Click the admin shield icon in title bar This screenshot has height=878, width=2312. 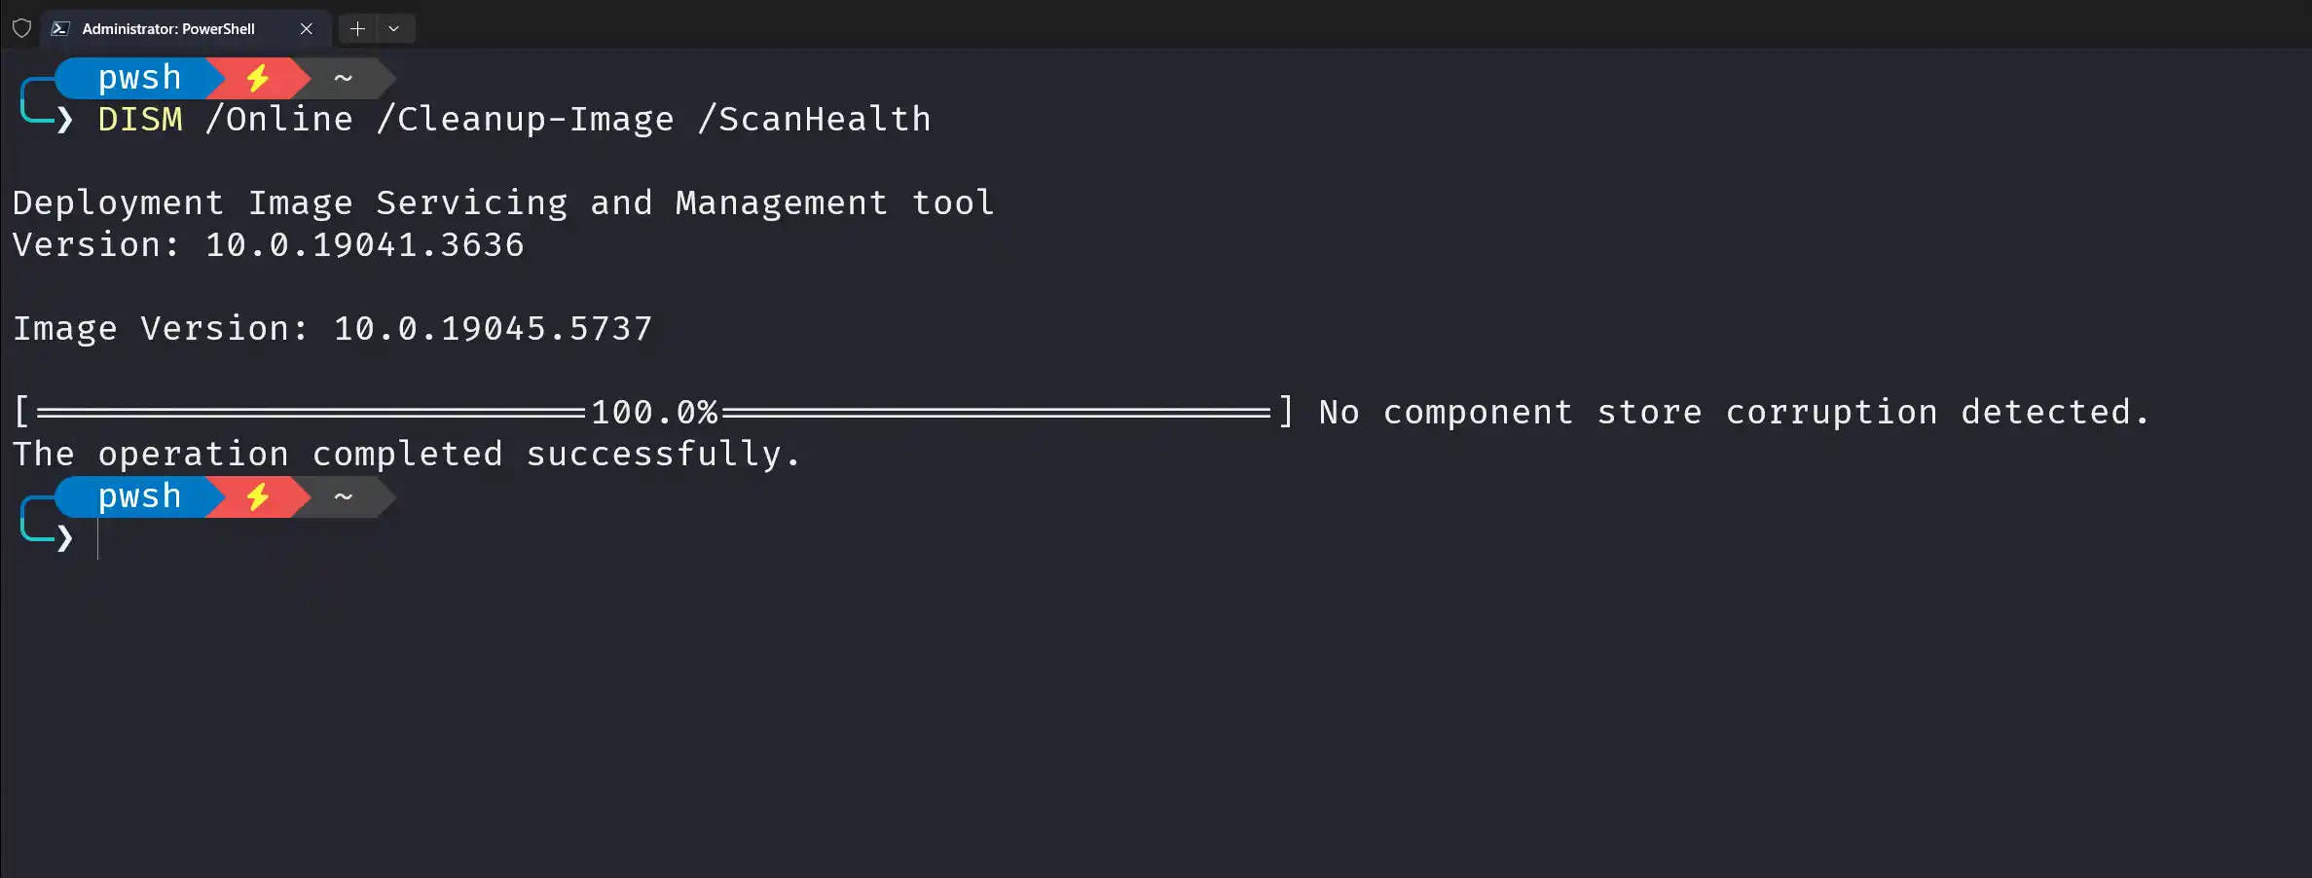click(x=21, y=28)
